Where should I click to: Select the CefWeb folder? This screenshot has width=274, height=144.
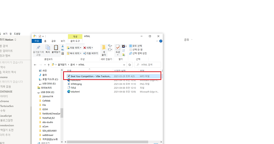[45, 101]
